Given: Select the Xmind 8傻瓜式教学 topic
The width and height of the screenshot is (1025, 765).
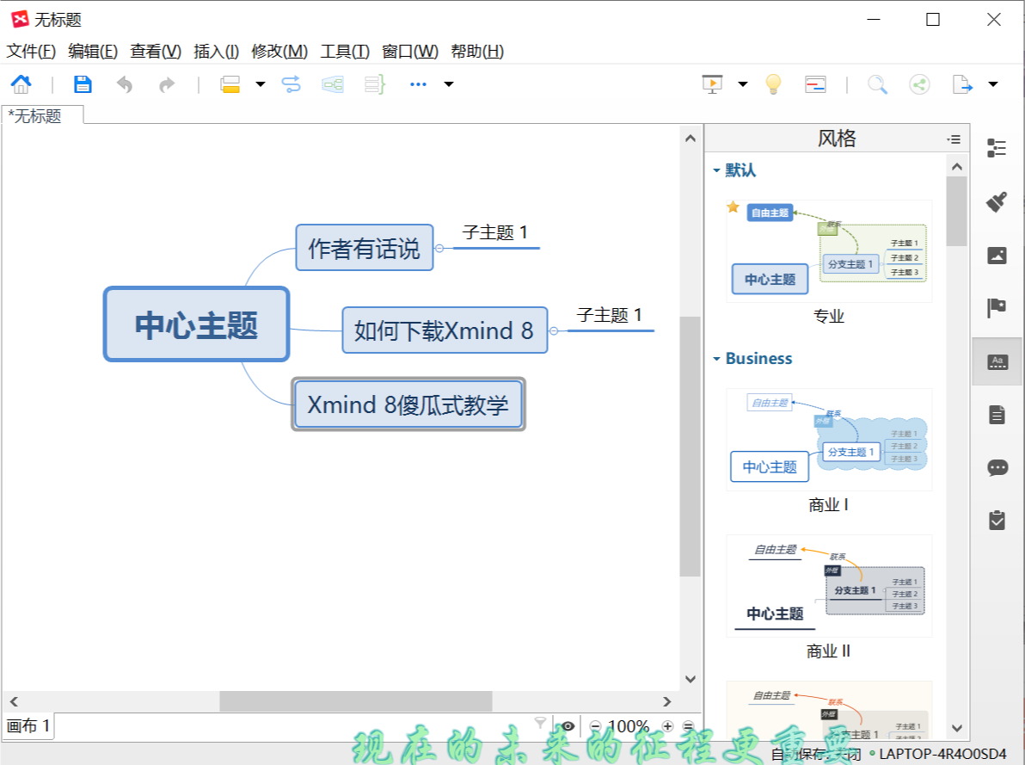Looking at the screenshot, I should click(x=408, y=404).
